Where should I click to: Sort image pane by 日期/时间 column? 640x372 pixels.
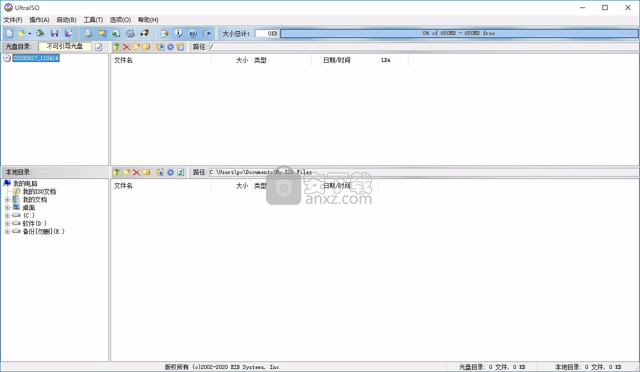coord(349,60)
